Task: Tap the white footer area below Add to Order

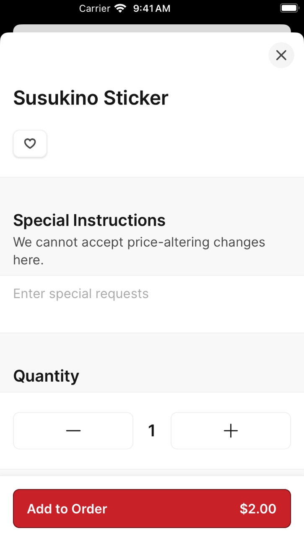Action: (152, 534)
